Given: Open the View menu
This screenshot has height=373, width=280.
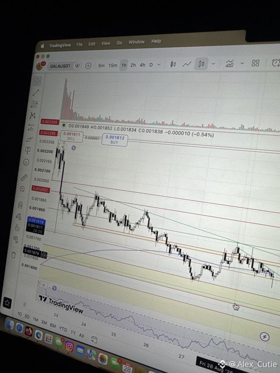Looking at the screenshot, I should coord(106,43).
